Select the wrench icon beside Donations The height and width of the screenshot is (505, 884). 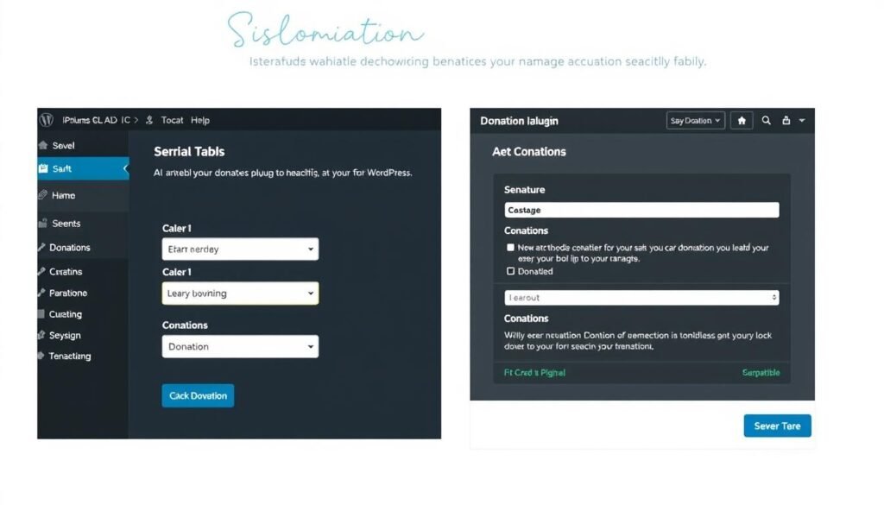coord(41,248)
